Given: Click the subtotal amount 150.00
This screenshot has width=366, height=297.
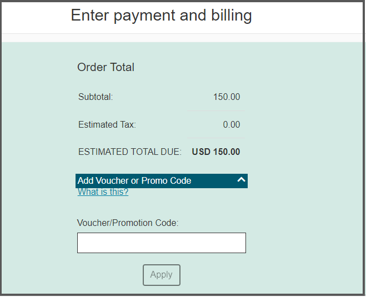Looking at the screenshot, I should tap(227, 97).
